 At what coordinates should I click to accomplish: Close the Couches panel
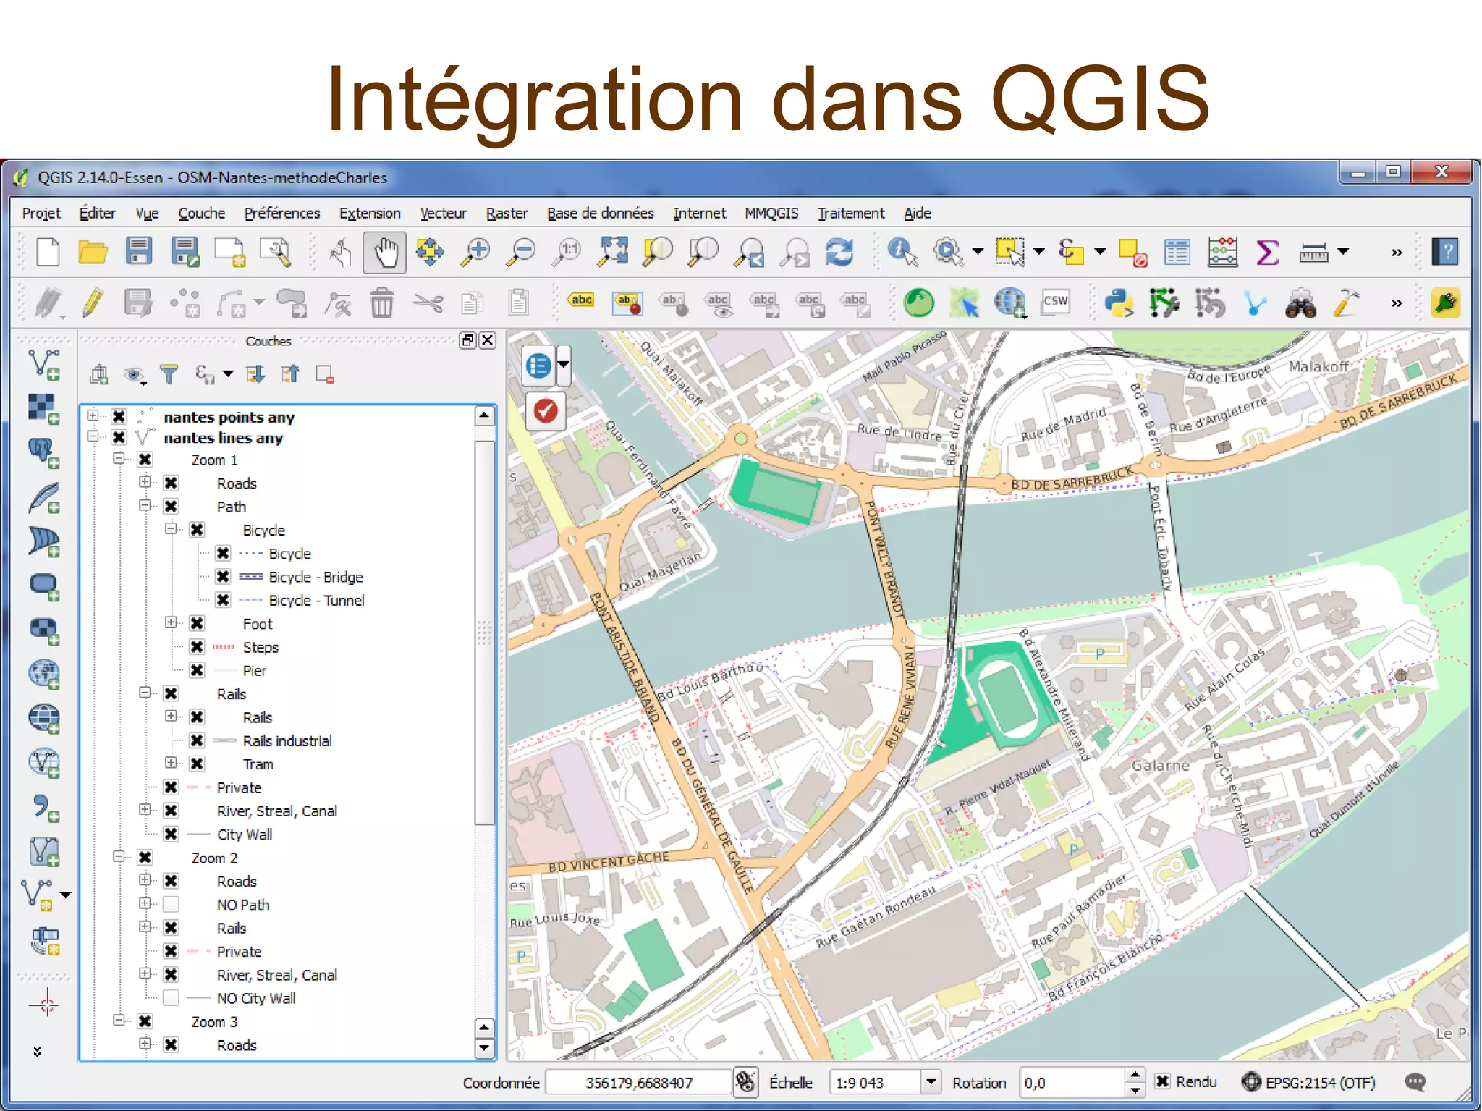pos(488,340)
